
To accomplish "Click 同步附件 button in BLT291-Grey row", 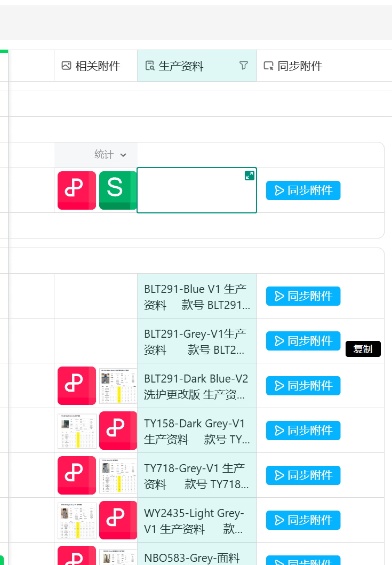I will pyautogui.click(x=303, y=341).
